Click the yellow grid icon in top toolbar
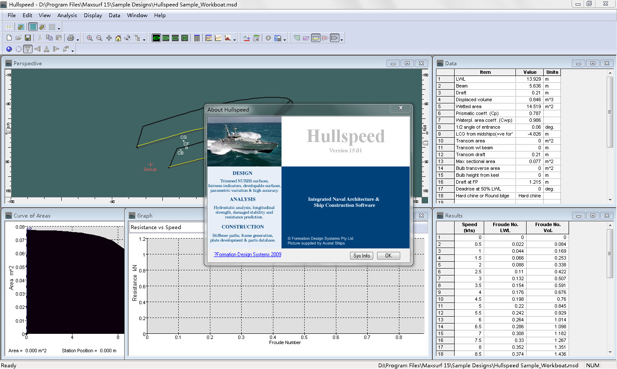 (x=9, y=27)
